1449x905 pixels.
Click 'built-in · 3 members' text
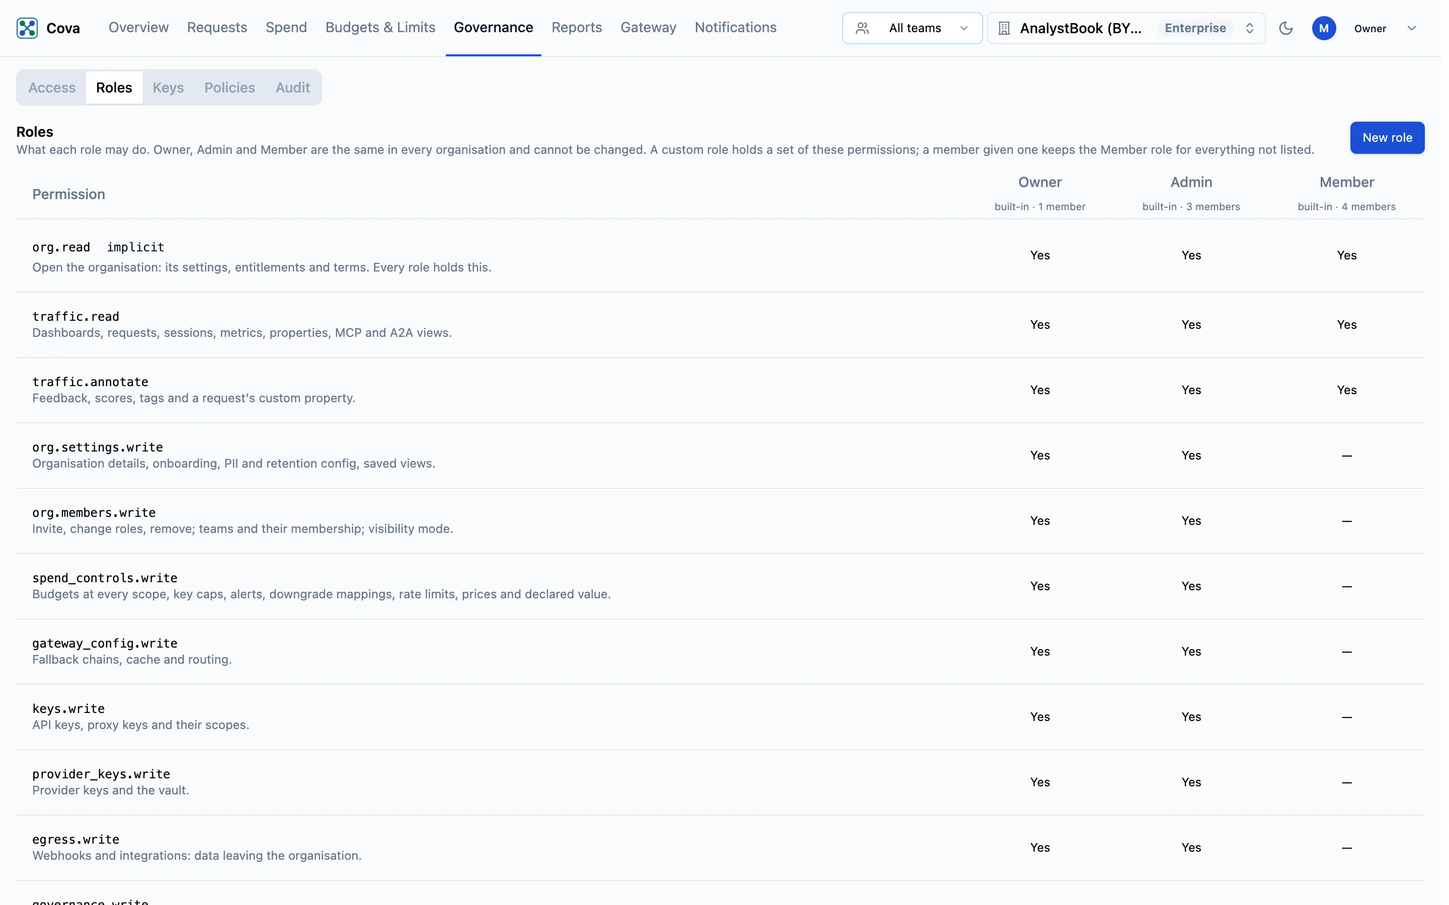tap(1191, 207)
